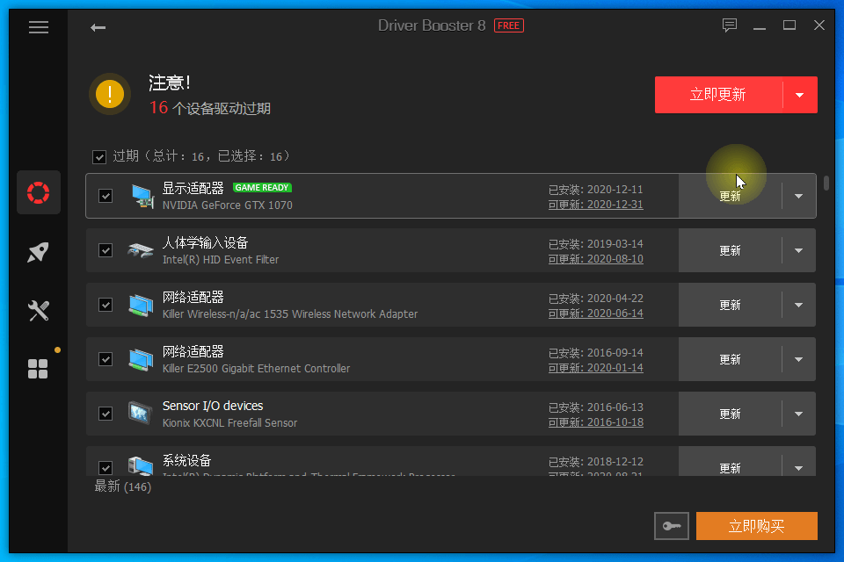This screenshot has height=562, width=844.
Task: Open the hamburger menu
Action: tap(38, 27)
